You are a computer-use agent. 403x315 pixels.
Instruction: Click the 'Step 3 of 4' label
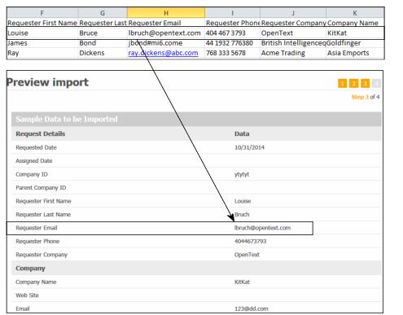[x=366, y=97]
